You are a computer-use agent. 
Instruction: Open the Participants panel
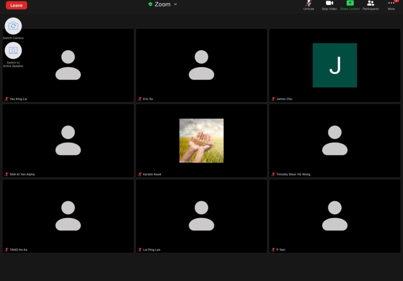tap(371, 5)
